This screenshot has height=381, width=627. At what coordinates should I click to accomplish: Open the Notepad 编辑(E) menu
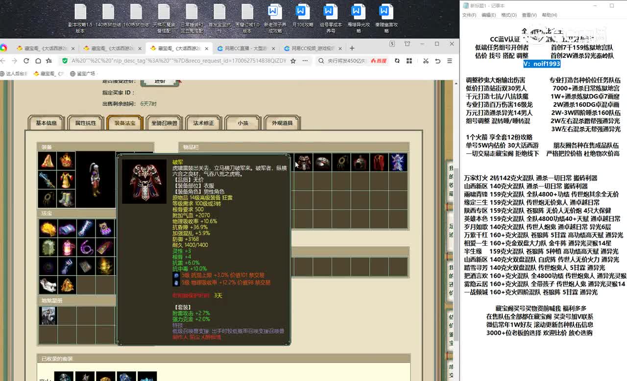click(488, 15)
